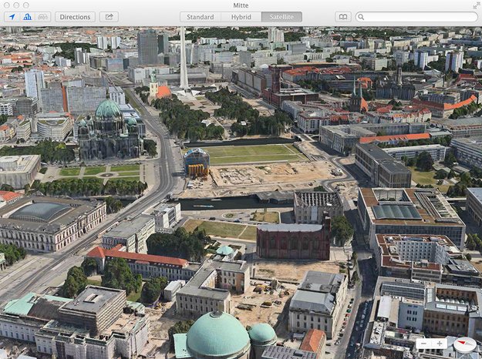Select the Satellite map view

coord(281,17)
